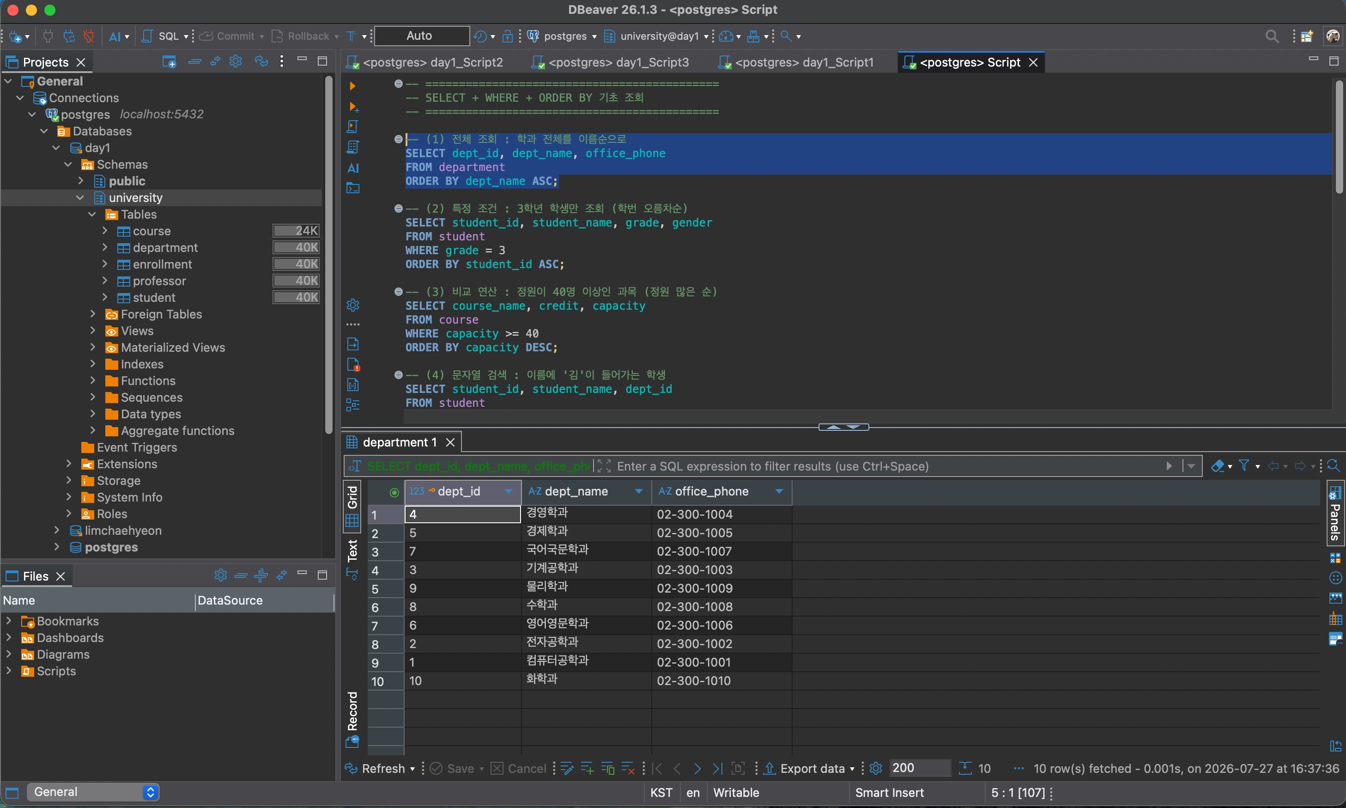The width and height of the screenshot is (1346, 808).
Task: Click Execute script icon in editor sidebar
Action: click(x=352, y=127)
